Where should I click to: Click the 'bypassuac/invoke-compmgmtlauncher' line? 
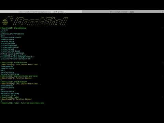tap(17, 57)
